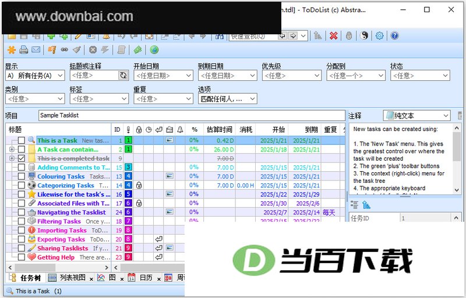Sort by the 估算时间 column header
Image resolution: width=466 pixels, height=298 pixels.
(220, 129)
